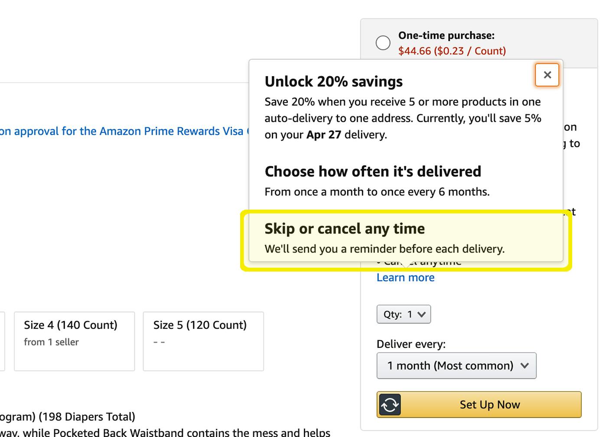Screen dimensions: 606x437
Task: Click the from 1 seller text
Action: click(51, 342)
